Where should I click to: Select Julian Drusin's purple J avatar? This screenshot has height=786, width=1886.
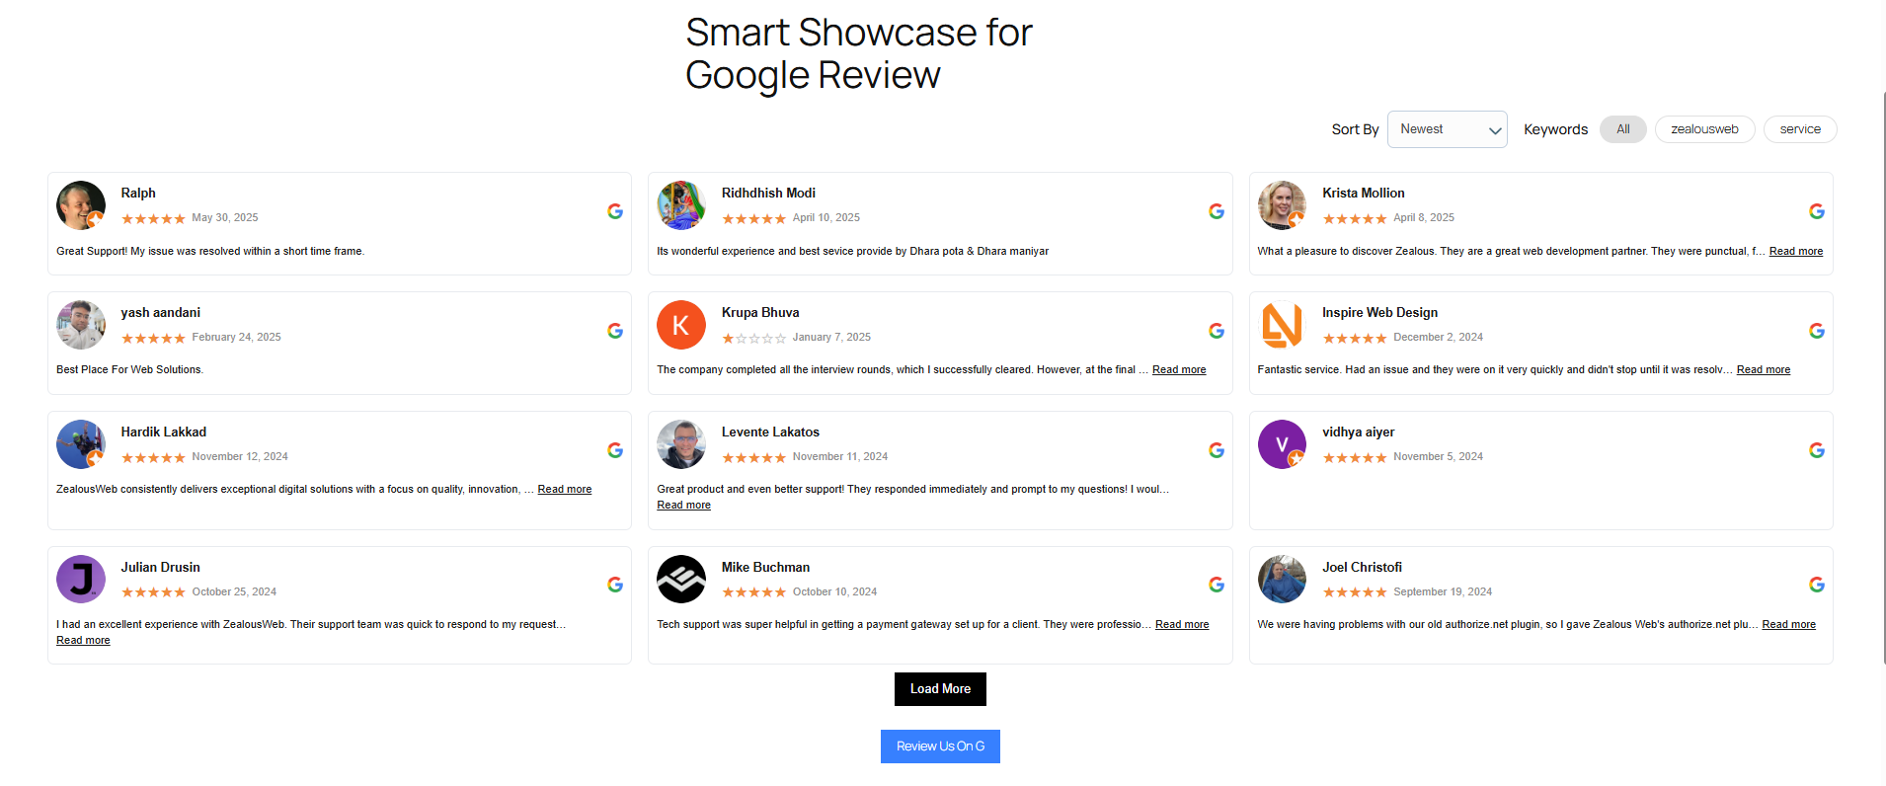81,580
